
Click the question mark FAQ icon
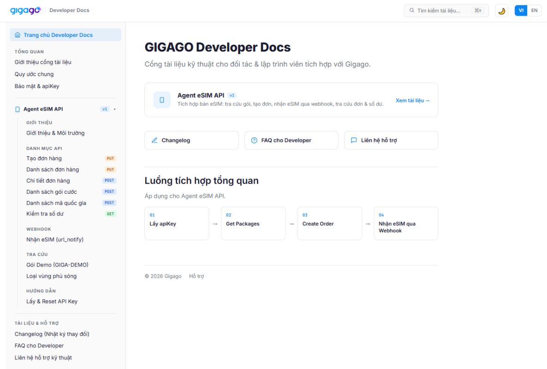[x=254, y=140]
